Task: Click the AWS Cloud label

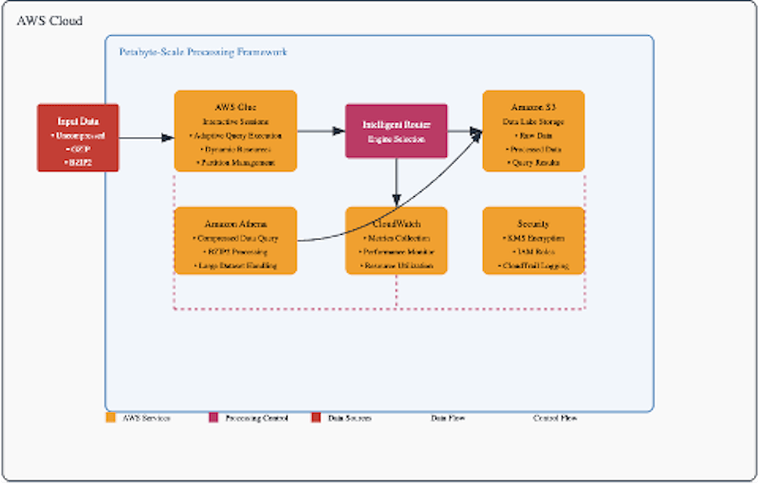Action: pos(49,20)
